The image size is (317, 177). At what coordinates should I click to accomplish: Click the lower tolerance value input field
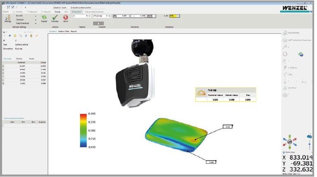(x=140, y=16)
